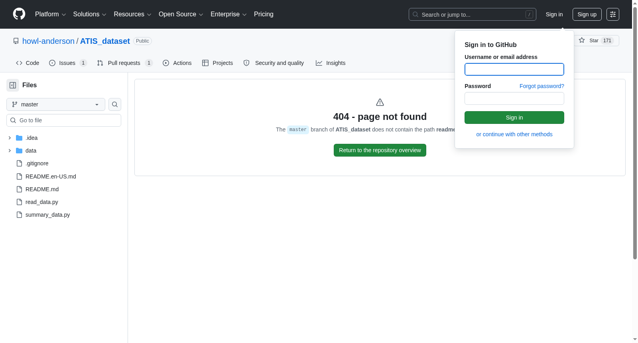Click the summary_data.py file icon
This screenshot has height=343, width=638.
click(19, 215)
